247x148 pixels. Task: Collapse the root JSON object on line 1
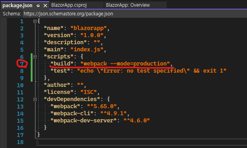coord(35,21)
